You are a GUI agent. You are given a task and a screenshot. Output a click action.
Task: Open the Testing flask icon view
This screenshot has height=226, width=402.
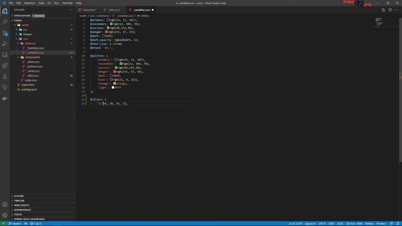5,77
